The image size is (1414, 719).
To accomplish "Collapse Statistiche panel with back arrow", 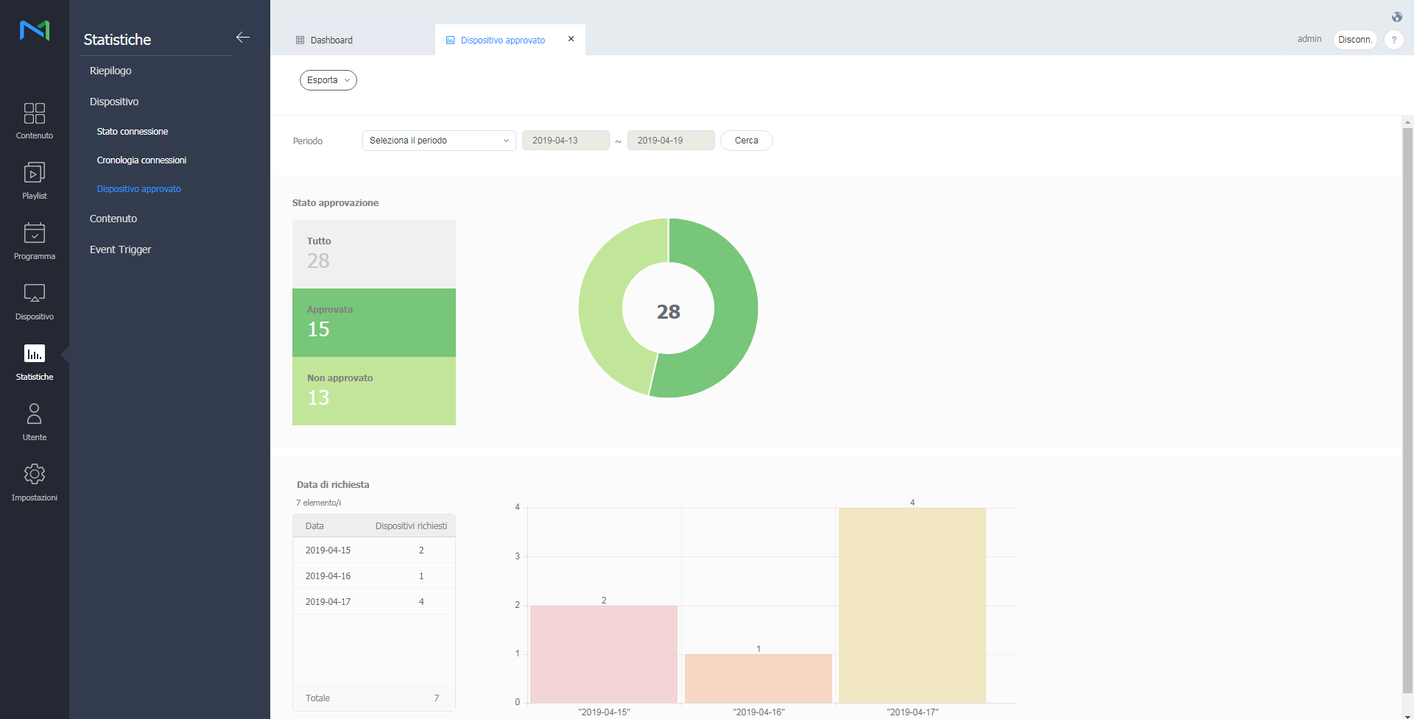I will 243,38.
